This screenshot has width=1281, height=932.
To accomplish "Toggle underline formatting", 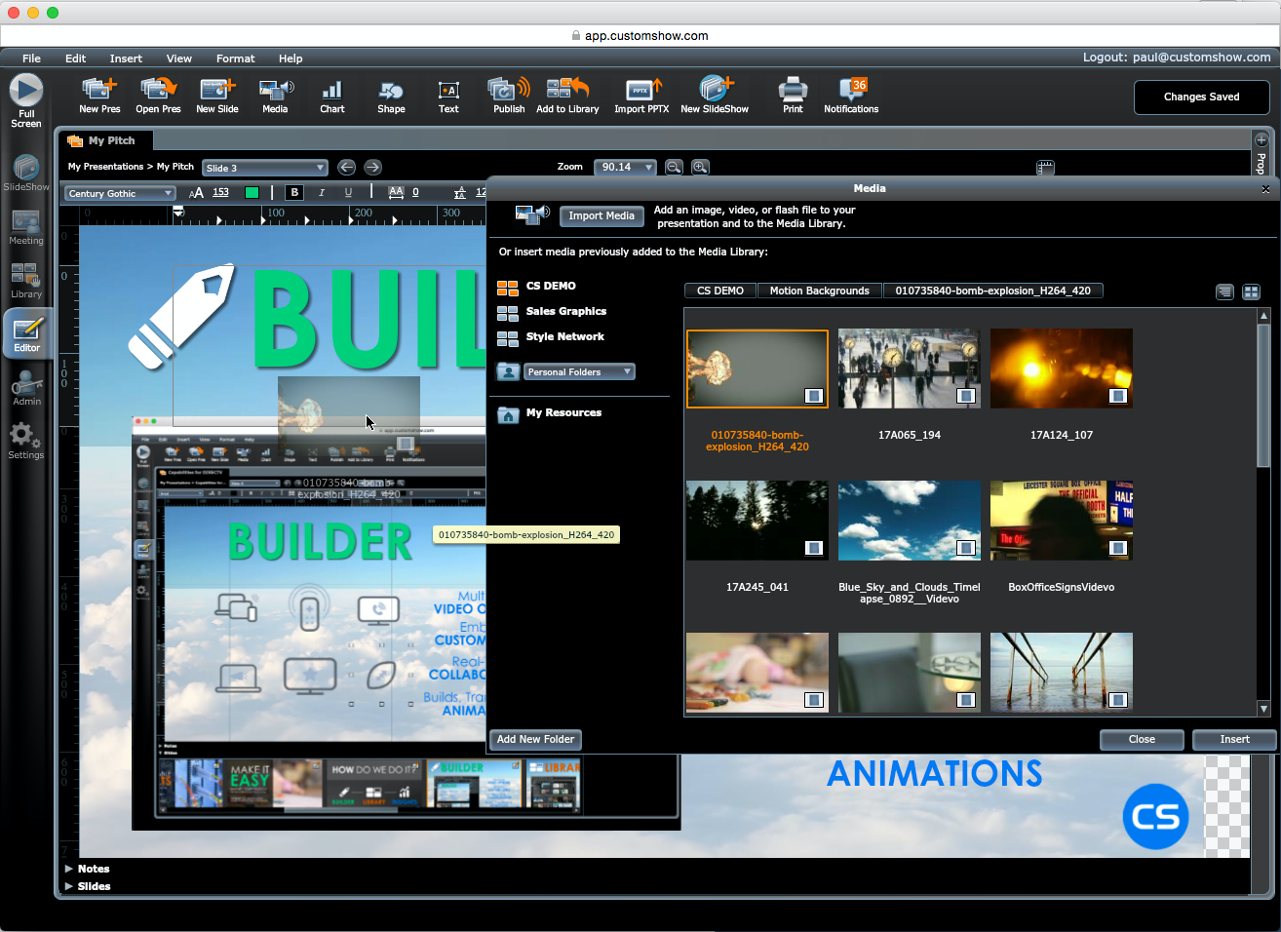I will tap(348, 193).
